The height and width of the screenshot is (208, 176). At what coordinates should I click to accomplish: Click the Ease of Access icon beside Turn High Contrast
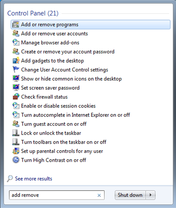pos(16,160)
